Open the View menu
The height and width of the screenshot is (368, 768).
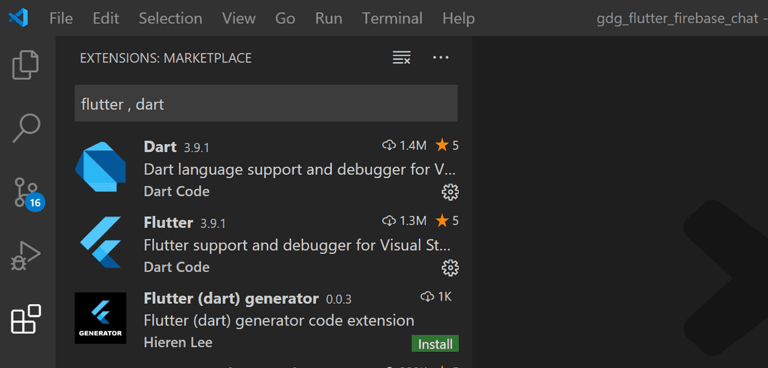click(x=238, y=19)
